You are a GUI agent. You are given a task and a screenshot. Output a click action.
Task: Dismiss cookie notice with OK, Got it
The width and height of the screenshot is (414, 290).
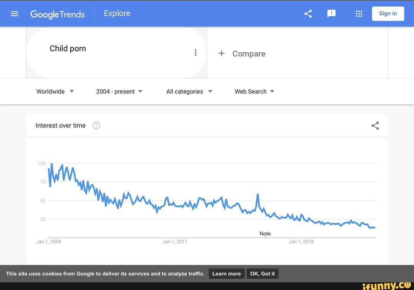pos(262,274)
